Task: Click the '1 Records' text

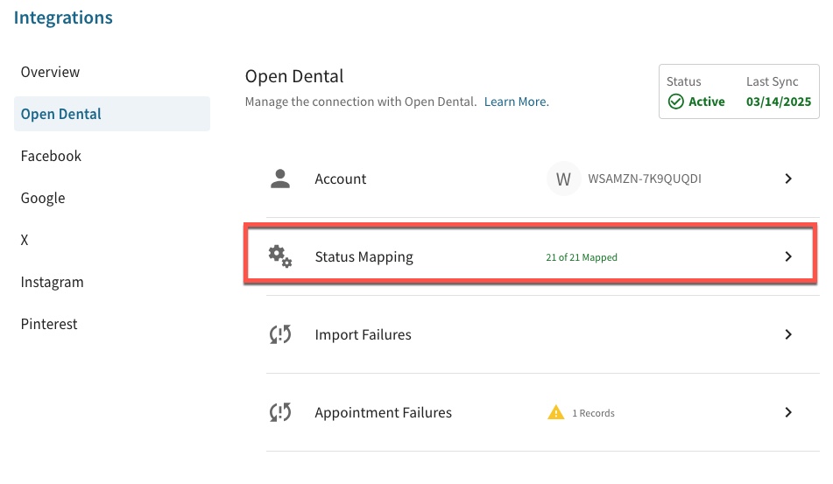Action: click(x=593, y=413)
